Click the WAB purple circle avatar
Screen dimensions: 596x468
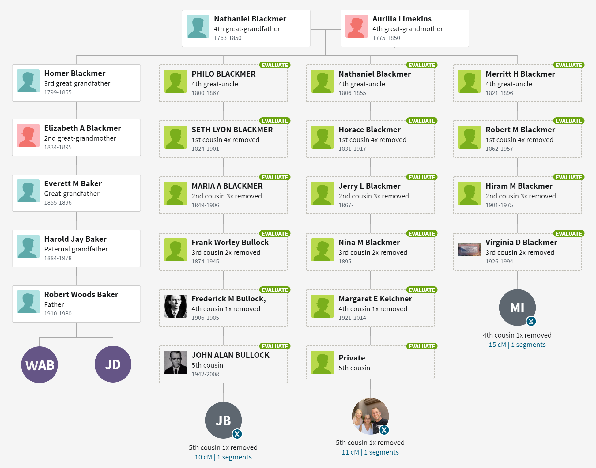[40, 364]
